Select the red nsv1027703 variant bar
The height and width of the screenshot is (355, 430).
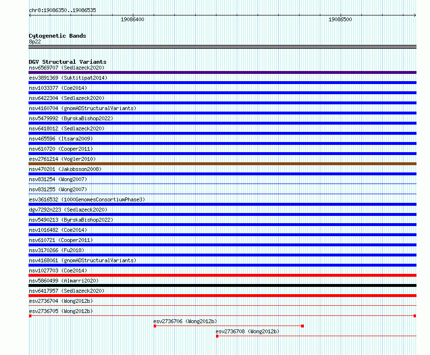tap(222, 275)
